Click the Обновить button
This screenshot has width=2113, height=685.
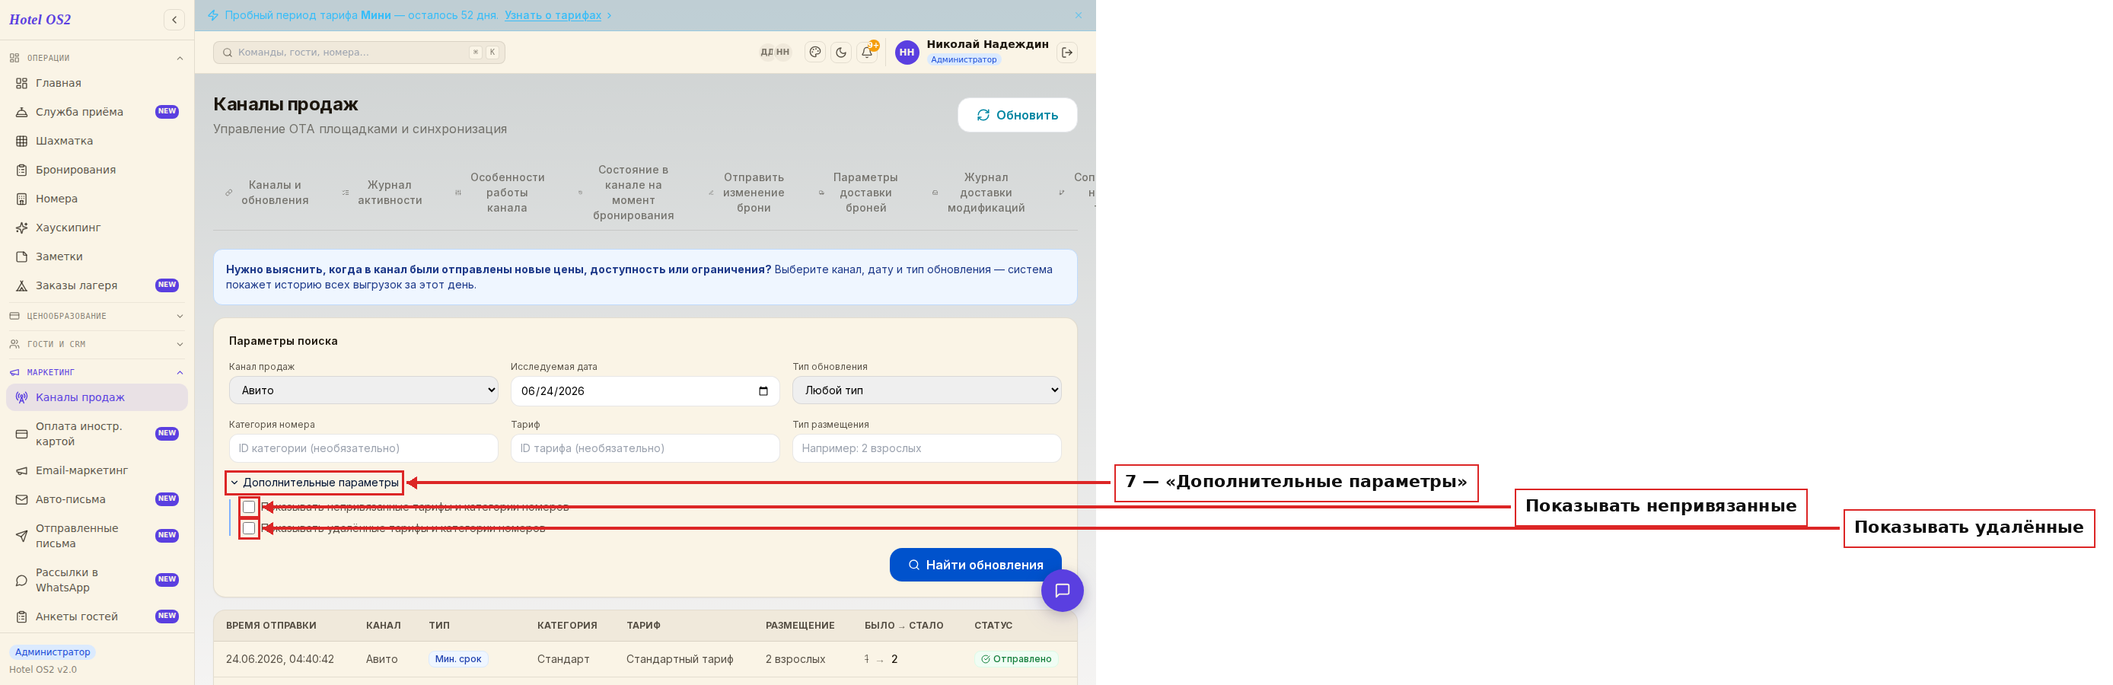(x=1017, y=115)
